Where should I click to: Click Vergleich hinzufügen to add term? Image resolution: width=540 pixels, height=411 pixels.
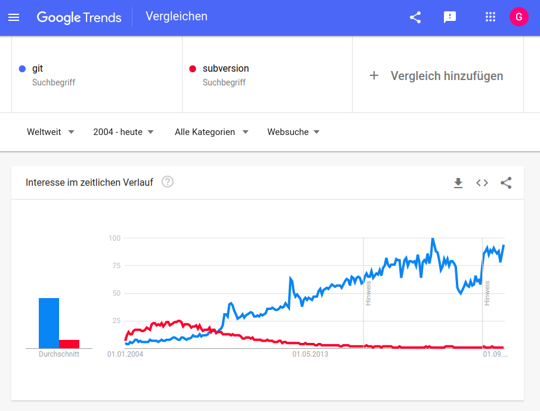pyautogui.click(x=437, y=76)
